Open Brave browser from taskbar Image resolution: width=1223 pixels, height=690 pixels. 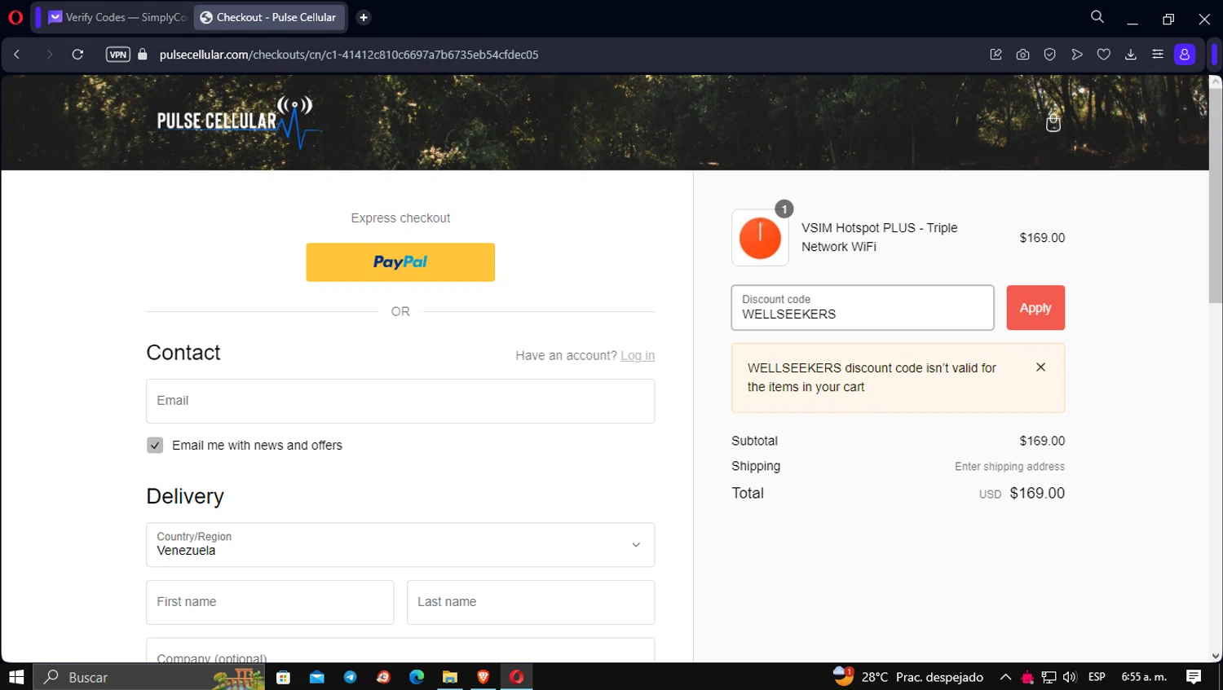(x=483, y=677)
